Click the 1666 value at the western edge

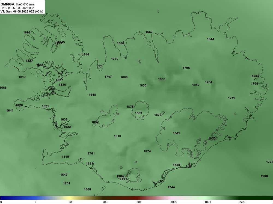click(3, 88)
